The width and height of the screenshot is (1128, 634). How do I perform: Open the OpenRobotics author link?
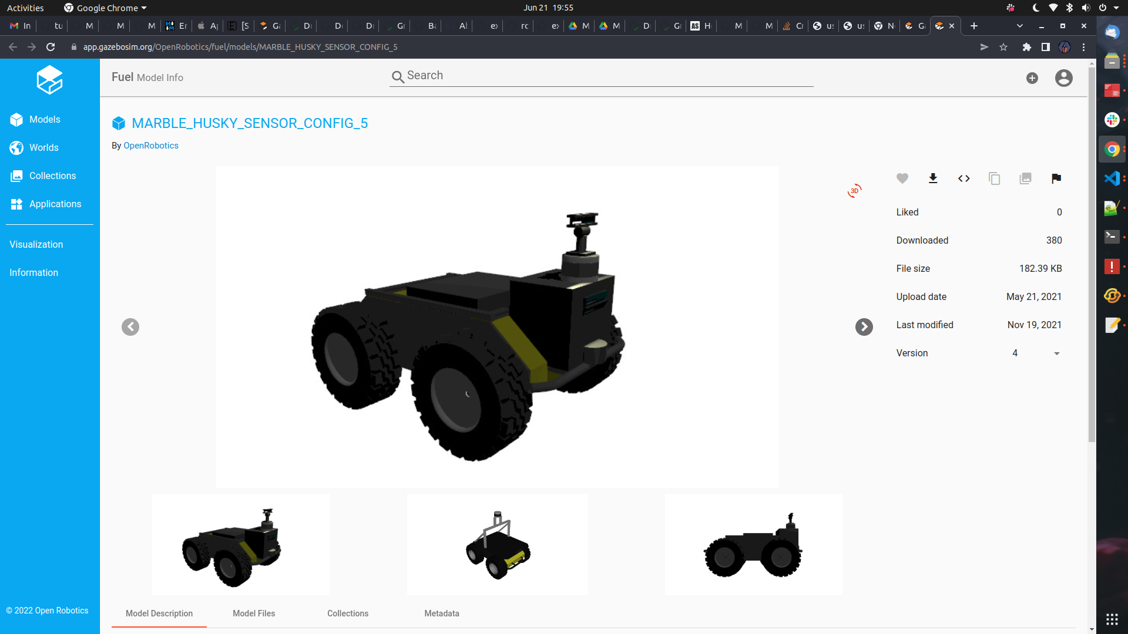(150, 145)
